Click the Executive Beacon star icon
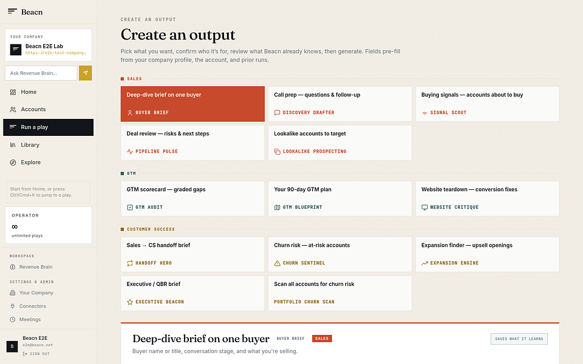Image resolution: width=583 pixels, height=364 pixels. tap(130, 302)
